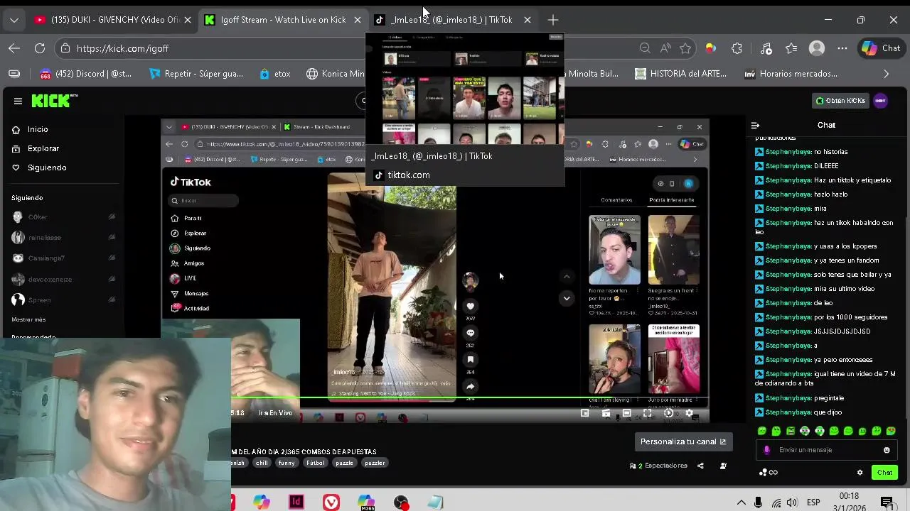Click the 'funny' stream tag

coord(287,463)
